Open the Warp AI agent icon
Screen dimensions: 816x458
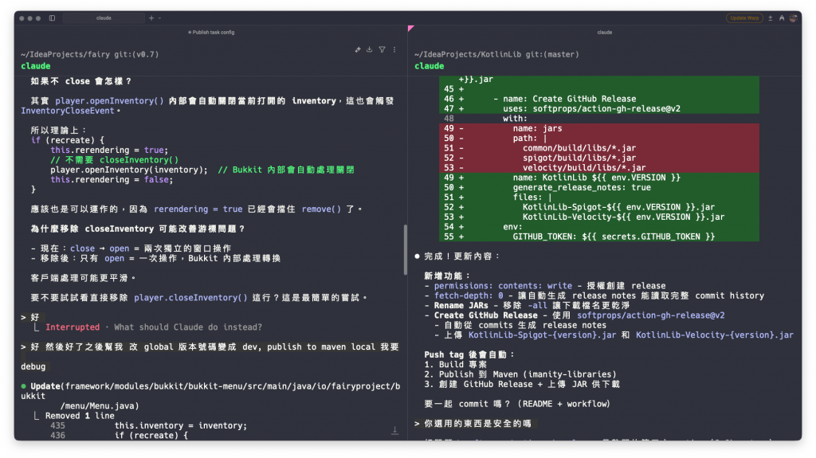(782, 18)
